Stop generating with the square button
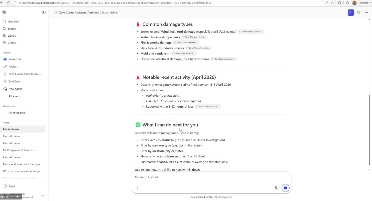 point(285,188)
